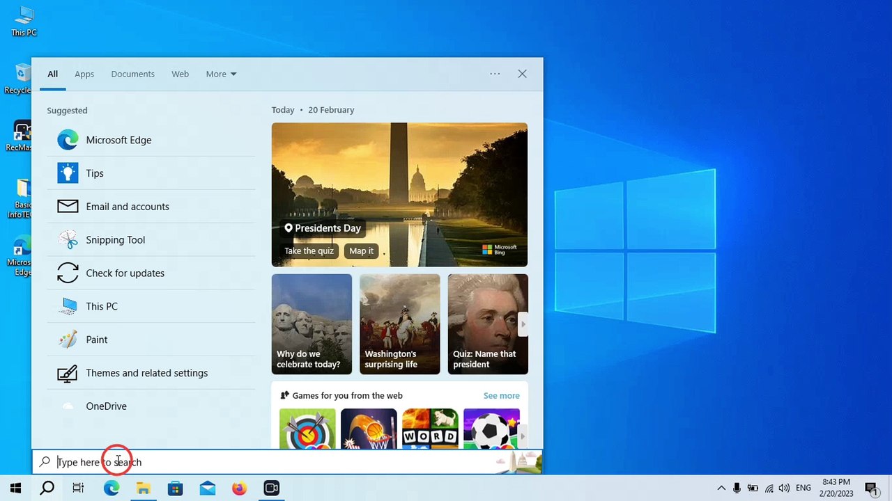Switch to the Documents tab
Screen dimensions: 892x501
132,74
